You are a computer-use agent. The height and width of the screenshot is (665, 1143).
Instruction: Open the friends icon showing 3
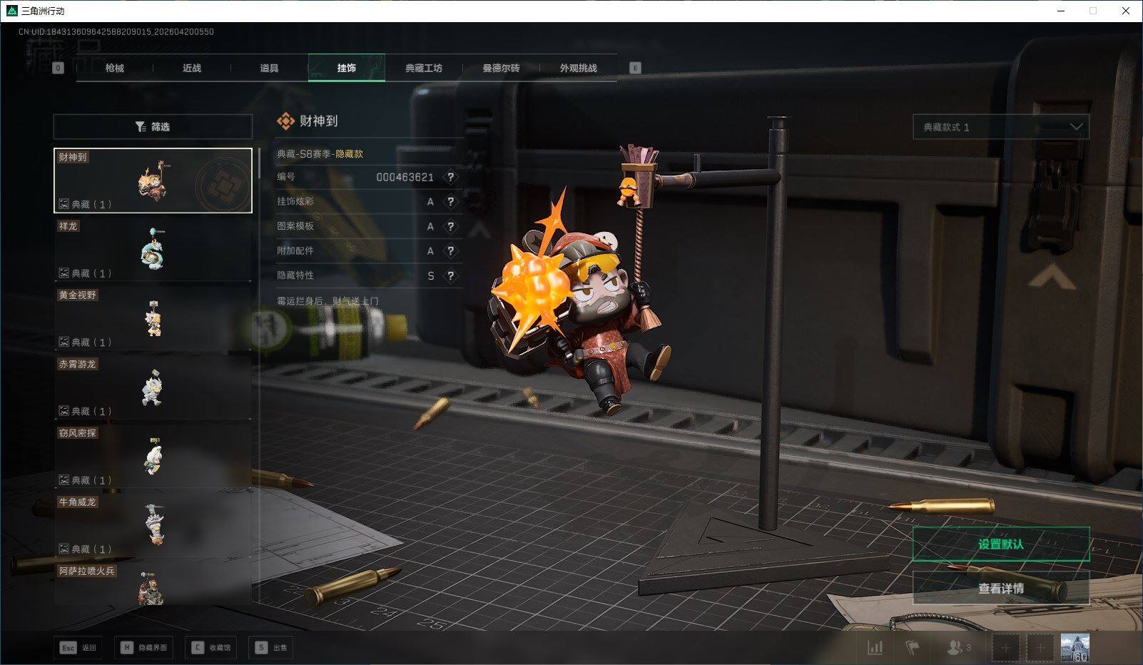coord(959,648)
